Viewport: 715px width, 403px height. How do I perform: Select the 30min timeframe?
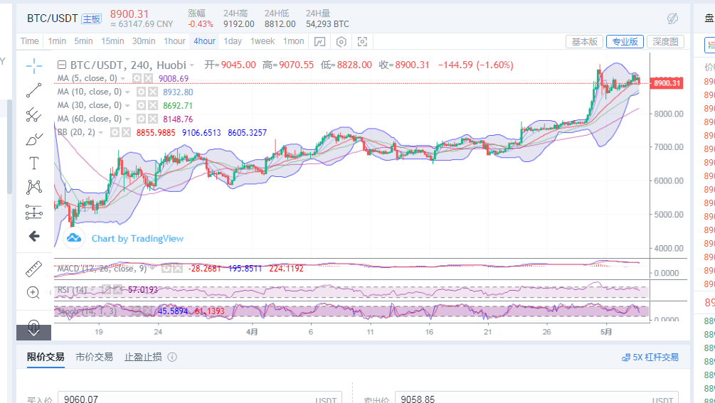point(144,41)
